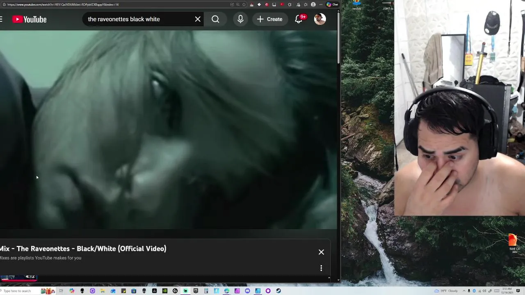Open the account avatar menu

pos(320,19)
